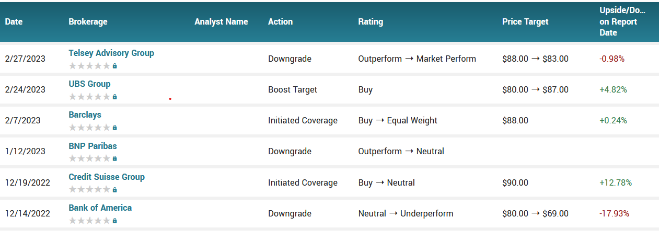Click the lock icon under Credit Suisse Group
659x240 pixels.
tap(115, 190)
